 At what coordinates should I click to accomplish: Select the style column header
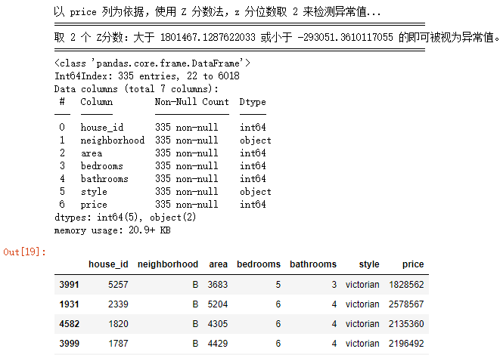pos(369,264)
